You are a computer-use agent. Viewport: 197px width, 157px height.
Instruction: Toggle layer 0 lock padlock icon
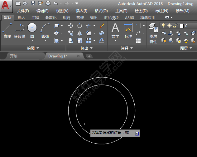tap(175, 26)
